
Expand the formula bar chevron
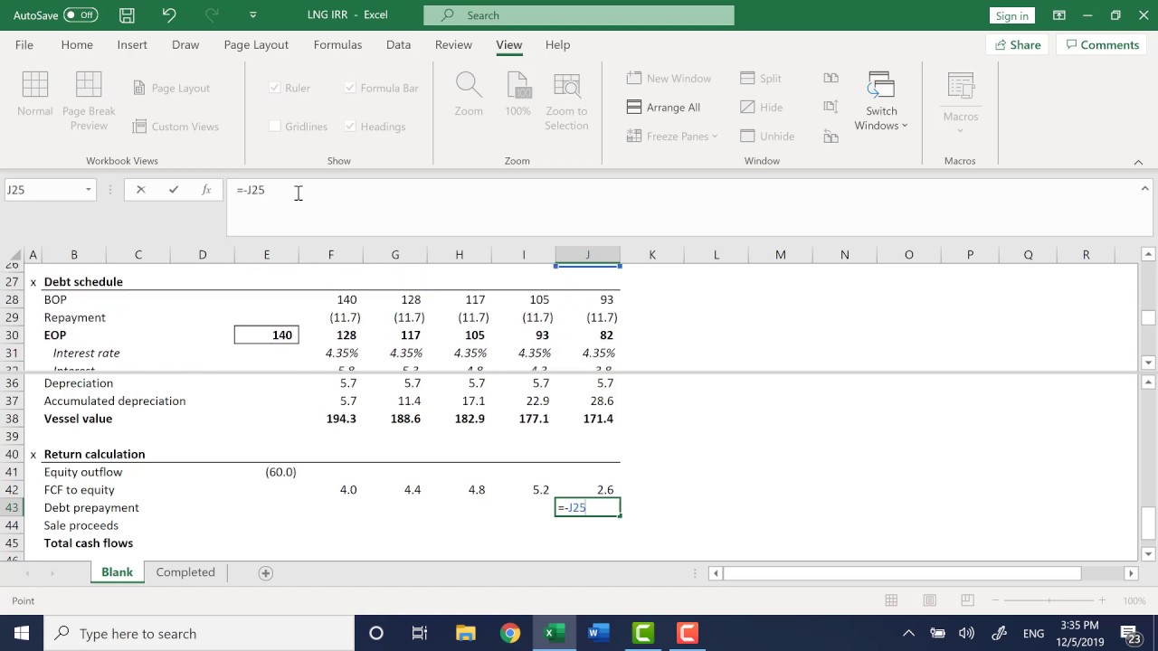tap(1144, 189)
